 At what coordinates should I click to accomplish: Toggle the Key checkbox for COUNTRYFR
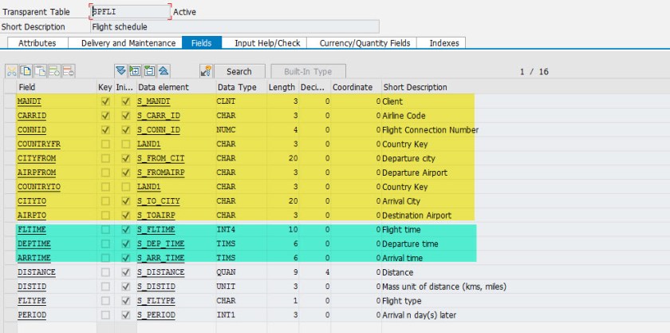105,145
